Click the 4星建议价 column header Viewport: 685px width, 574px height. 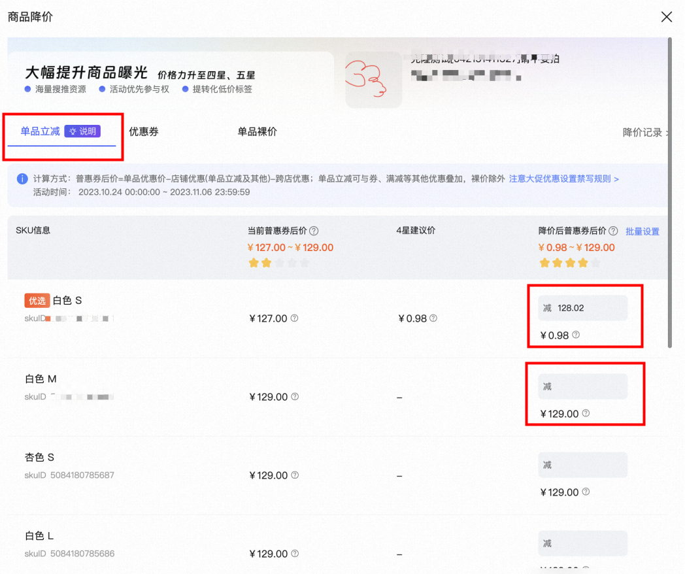[416, 230]
